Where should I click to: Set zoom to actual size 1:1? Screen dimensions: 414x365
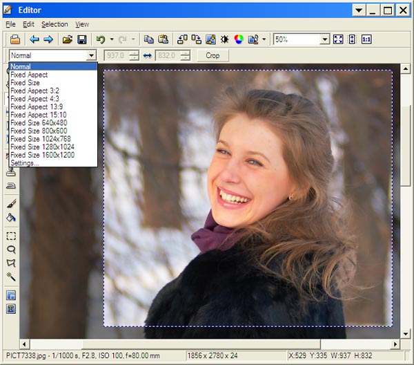[366, 39]
